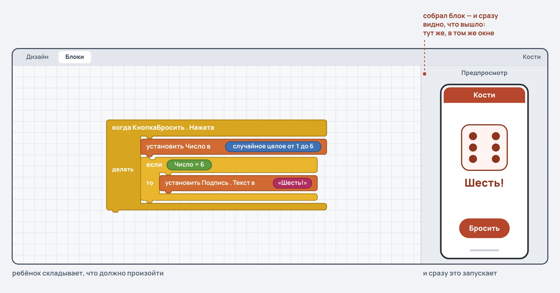Click the Предпросмотр panel heading

click(484, 73)
